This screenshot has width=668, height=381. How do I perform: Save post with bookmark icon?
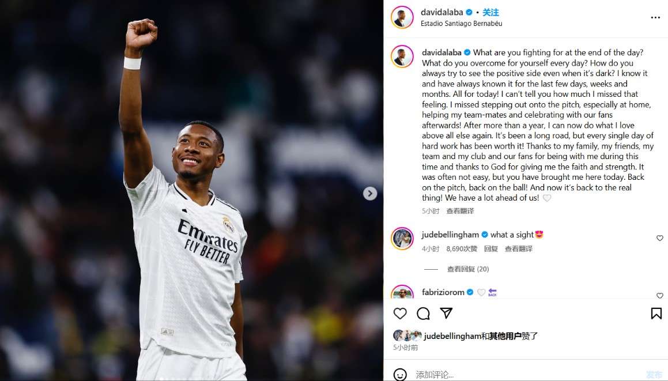(656, 314)
